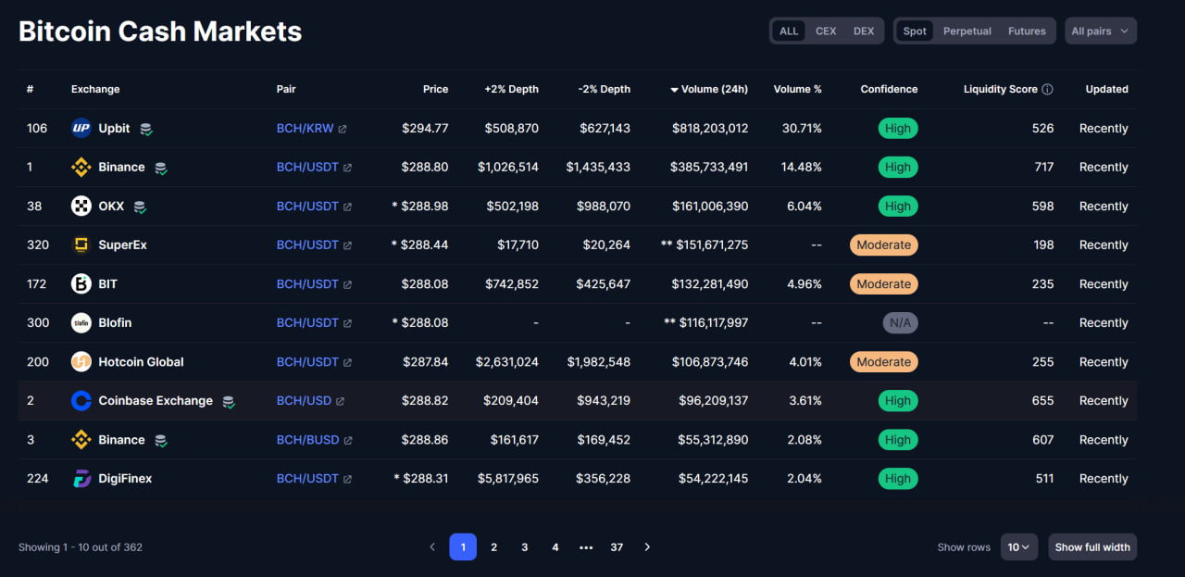
Task: Click the reserves badge beside Binance BCH/BUSD
Action: tap(161, 441)
